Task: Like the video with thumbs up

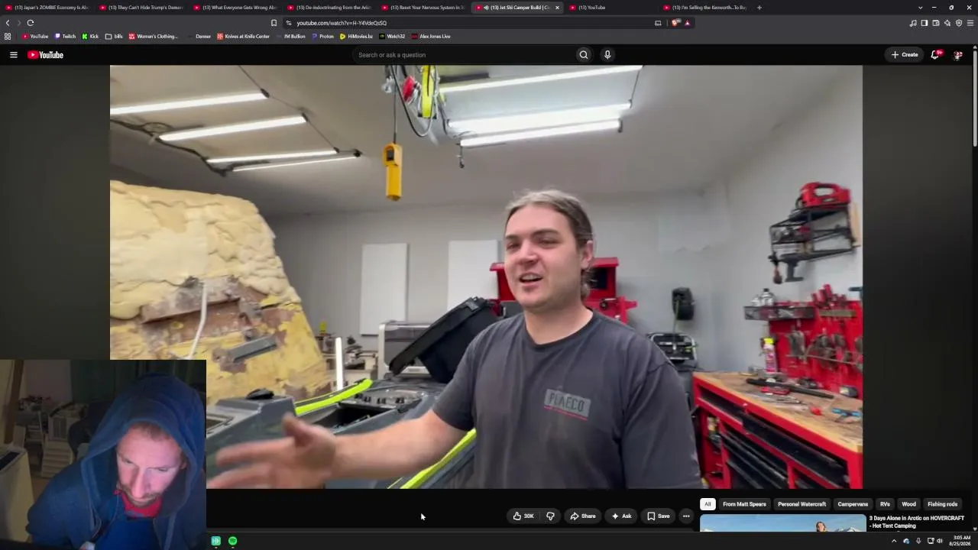Action: pyautogui.click(x=523, y=516)
